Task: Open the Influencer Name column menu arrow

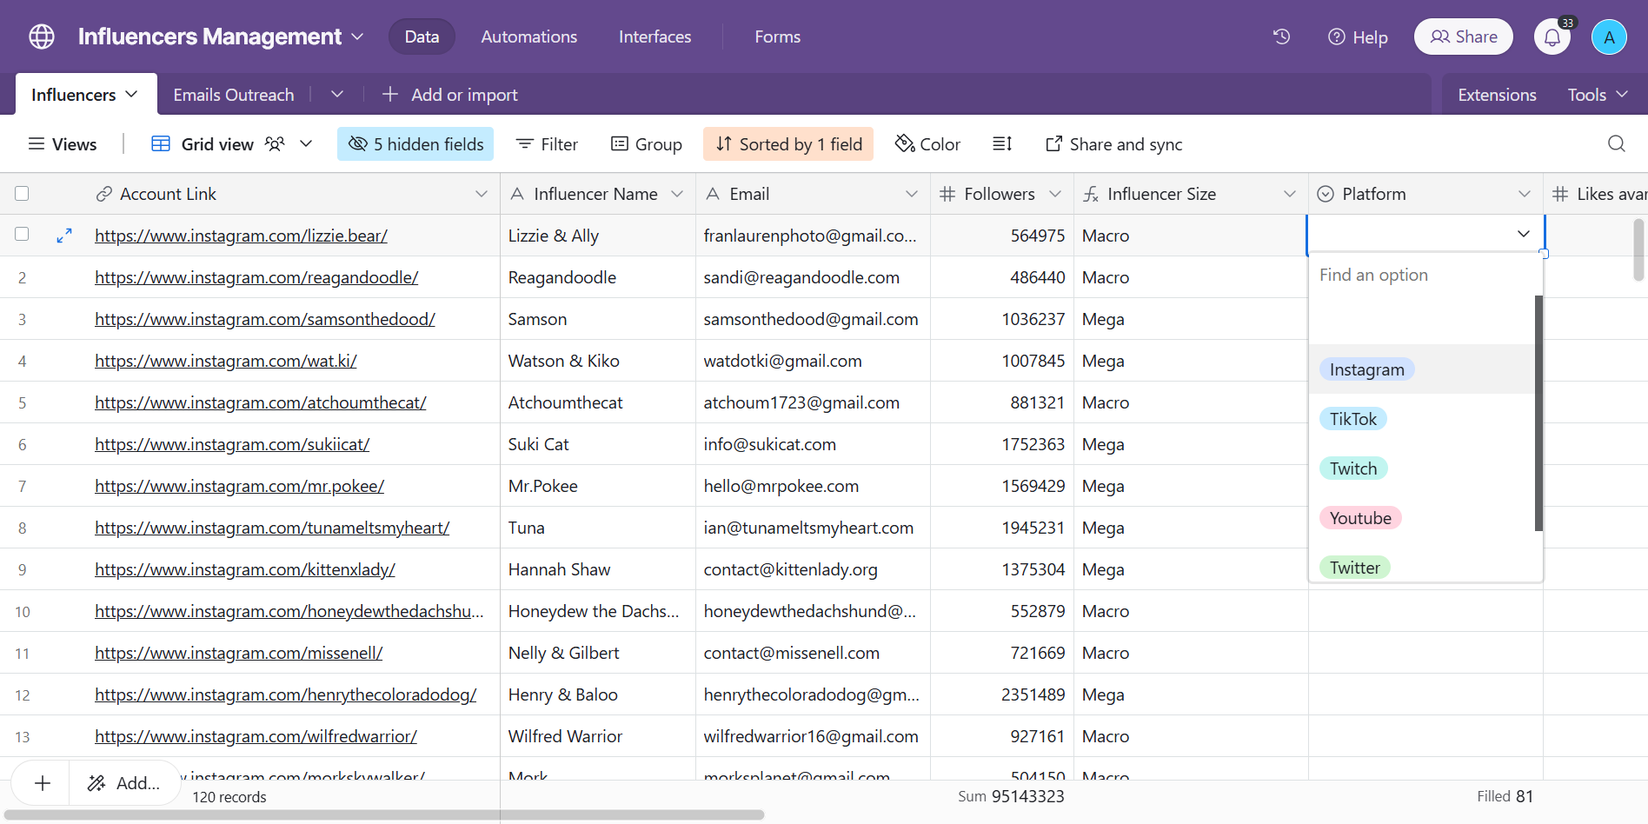Action: click(x=677, y=194)
